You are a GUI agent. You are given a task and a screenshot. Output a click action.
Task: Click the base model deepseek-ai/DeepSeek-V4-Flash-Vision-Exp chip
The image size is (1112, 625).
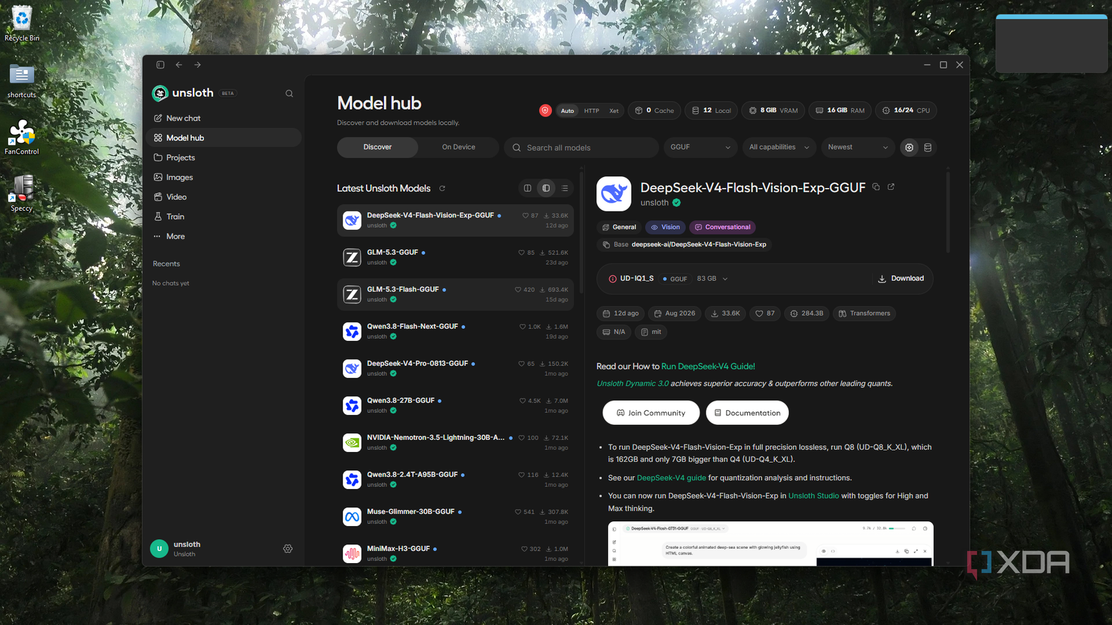click(685, 244)
